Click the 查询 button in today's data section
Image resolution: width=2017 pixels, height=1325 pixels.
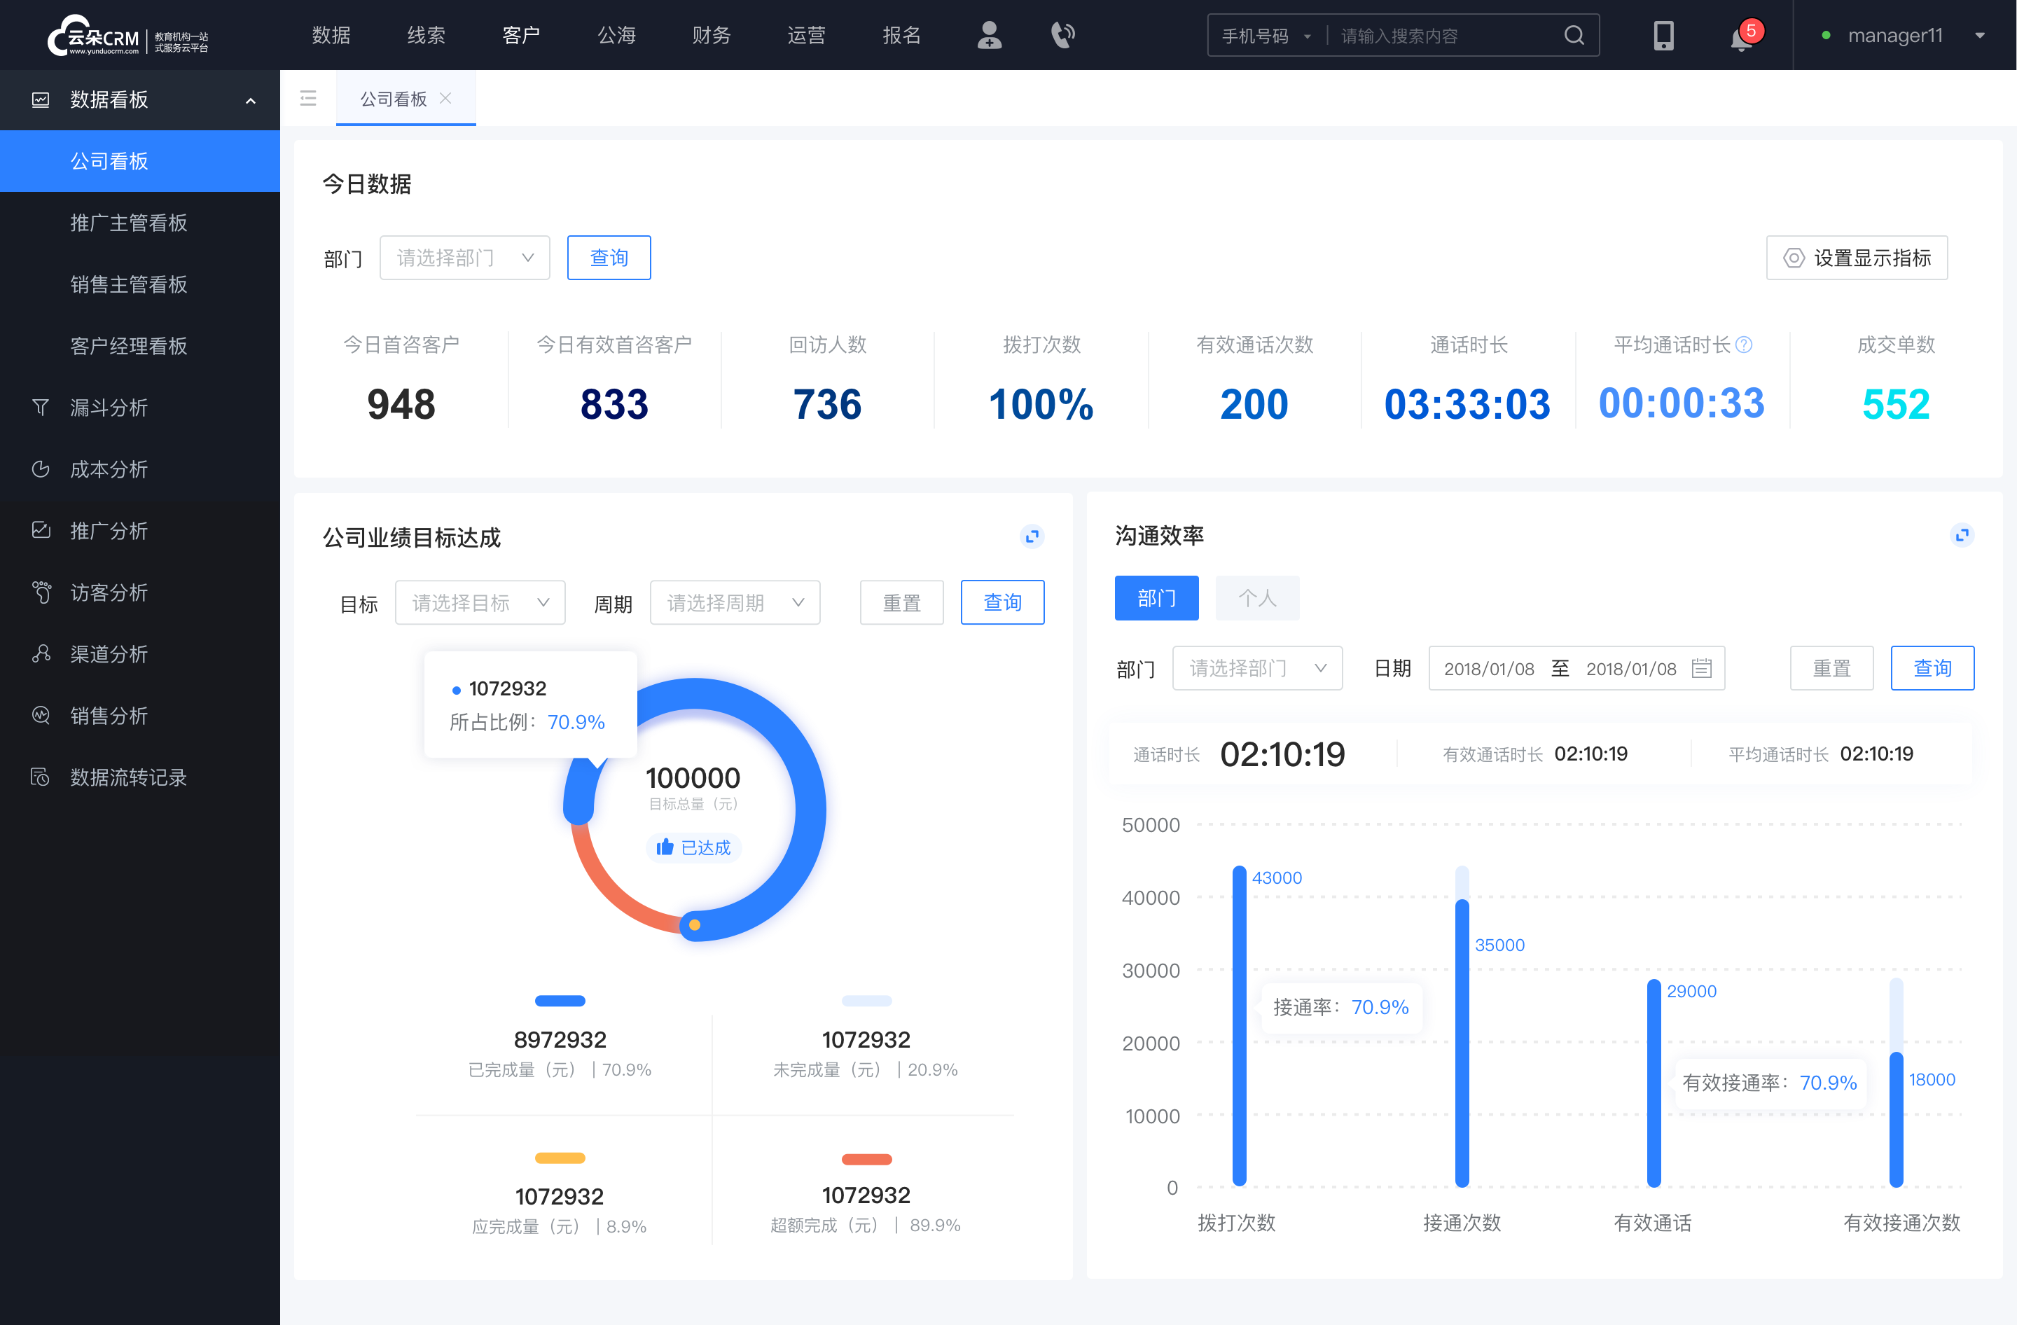[608, 256]
